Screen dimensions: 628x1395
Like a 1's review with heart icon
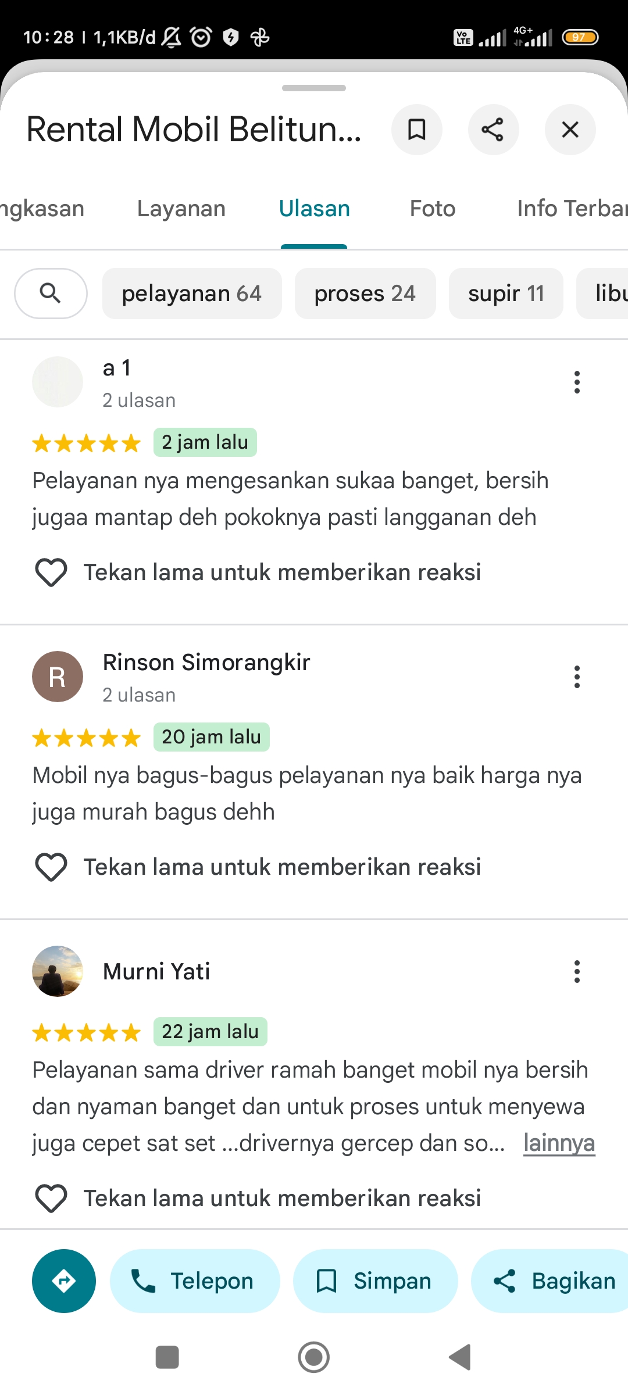coord(51,573)
